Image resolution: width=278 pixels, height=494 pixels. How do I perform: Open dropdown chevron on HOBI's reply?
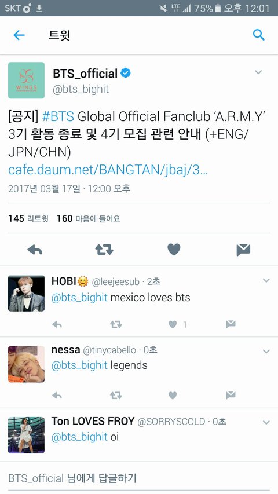tap(266, 280)
